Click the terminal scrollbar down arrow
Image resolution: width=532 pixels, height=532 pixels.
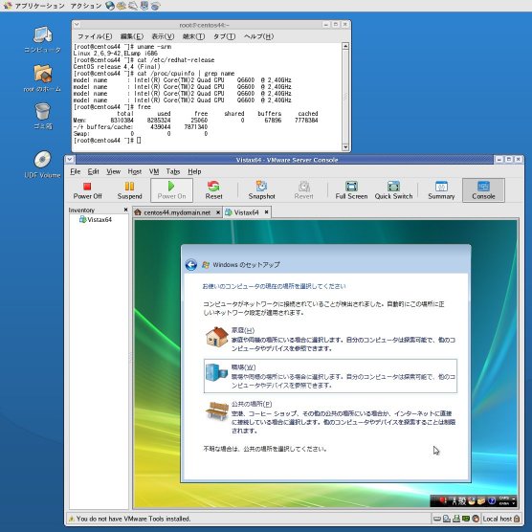click(345, 147)
